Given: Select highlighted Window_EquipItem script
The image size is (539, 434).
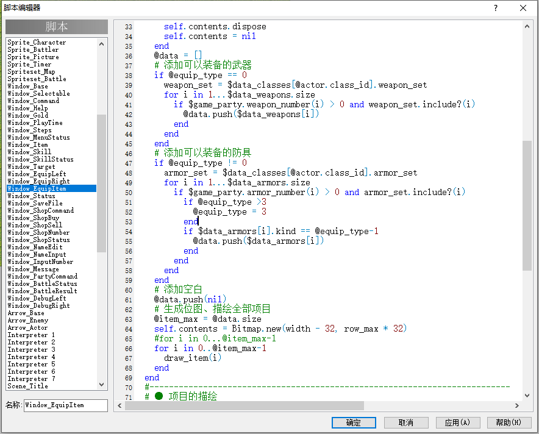Looking at the screenshot, I should coord(52,188).
